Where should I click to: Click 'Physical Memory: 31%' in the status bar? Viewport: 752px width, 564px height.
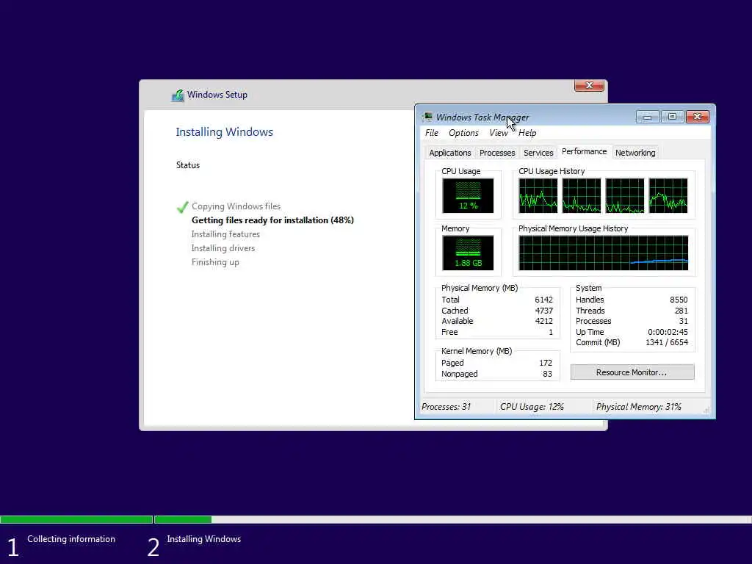(638, 407)
